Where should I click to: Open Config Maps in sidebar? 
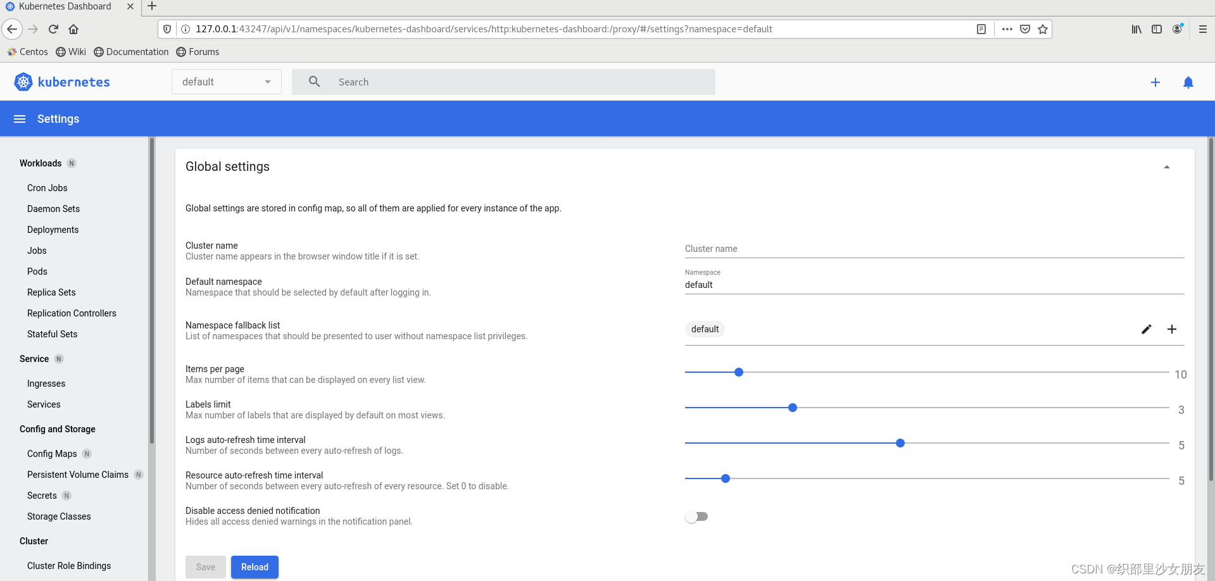pos(52,454)
